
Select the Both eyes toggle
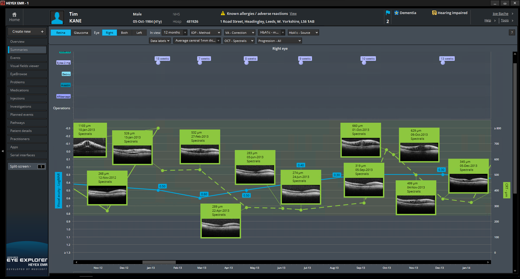point(124,33)
